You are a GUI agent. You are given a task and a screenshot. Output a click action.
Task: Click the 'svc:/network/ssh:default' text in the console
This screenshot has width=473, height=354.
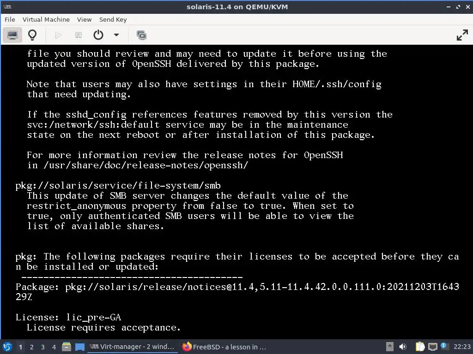[x=93, y=124]
